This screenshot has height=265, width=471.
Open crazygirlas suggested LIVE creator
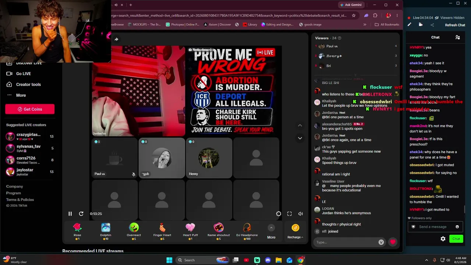click(x=30, y=136)
